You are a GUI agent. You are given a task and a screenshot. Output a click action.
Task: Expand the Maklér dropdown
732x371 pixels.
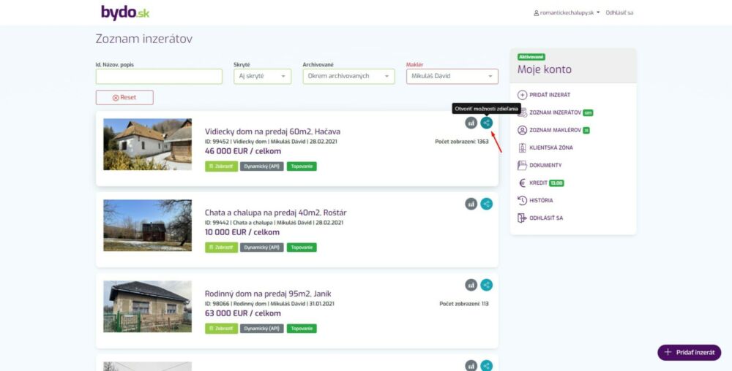coord(452,76)
